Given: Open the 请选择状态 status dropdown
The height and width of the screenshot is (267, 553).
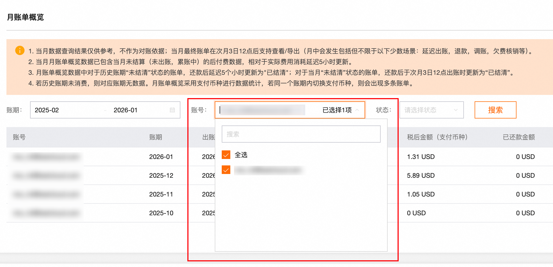Looking at the screenshot, I should (x=431, y=110).
